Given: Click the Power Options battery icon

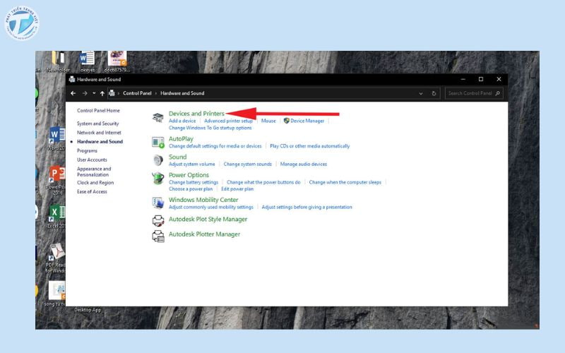Looking at the screenshot, I should click(x=158, y=178).
